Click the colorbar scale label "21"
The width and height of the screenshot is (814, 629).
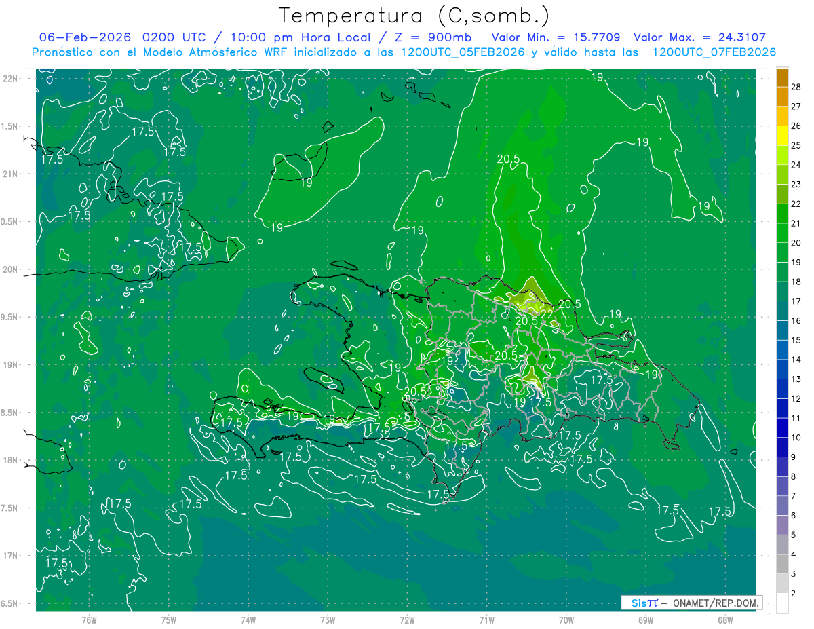click(796, 223)
